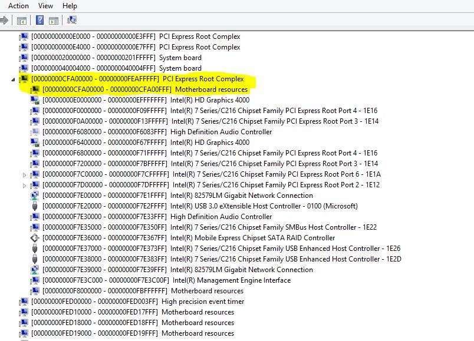The image size is (474, 341).
Task: Select E4000 PCI Express Root Complex row
Action: pos(136,47)
